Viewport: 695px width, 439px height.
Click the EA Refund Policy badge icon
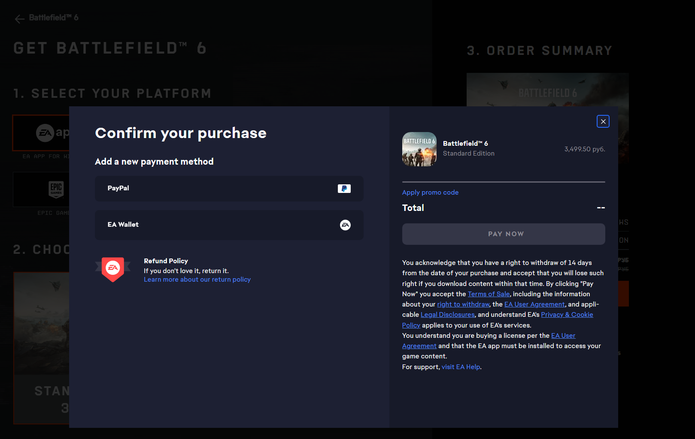coord(113,269)
